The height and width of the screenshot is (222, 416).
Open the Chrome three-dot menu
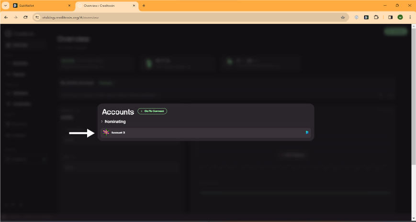click(x=409, y=17)
